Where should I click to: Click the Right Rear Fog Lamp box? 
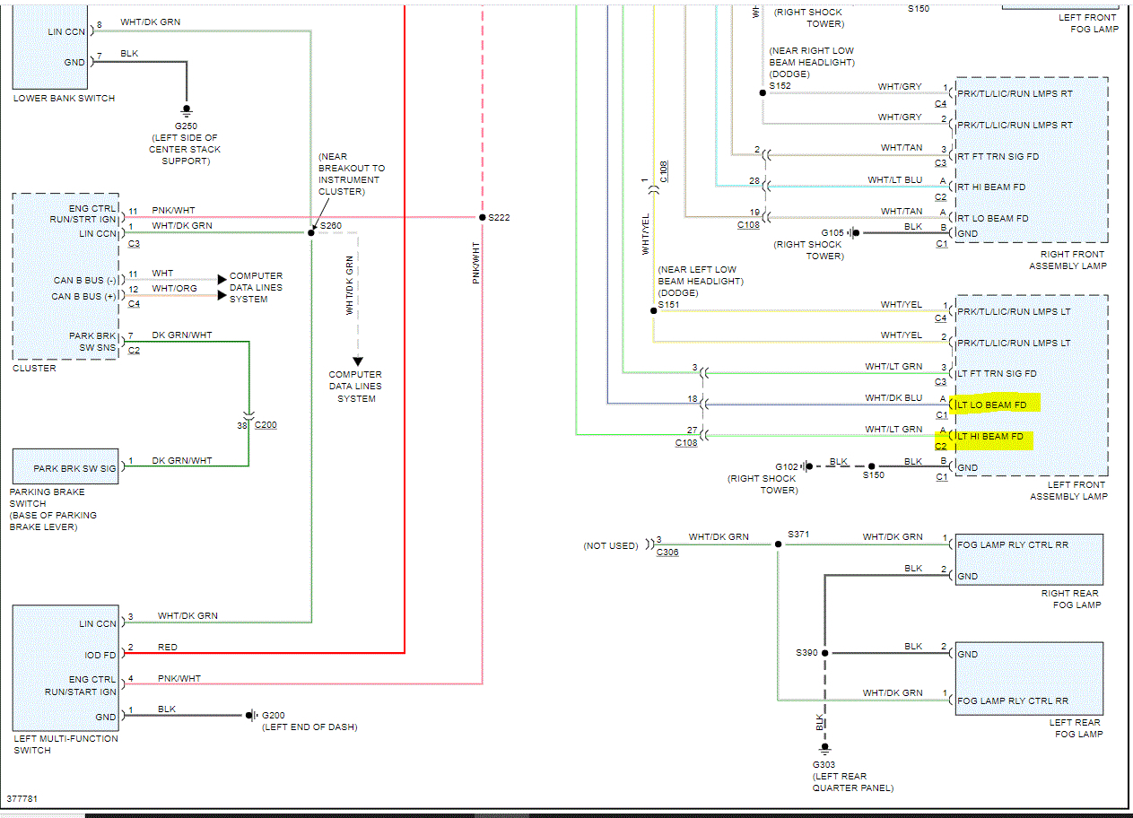pos(1028,560)
